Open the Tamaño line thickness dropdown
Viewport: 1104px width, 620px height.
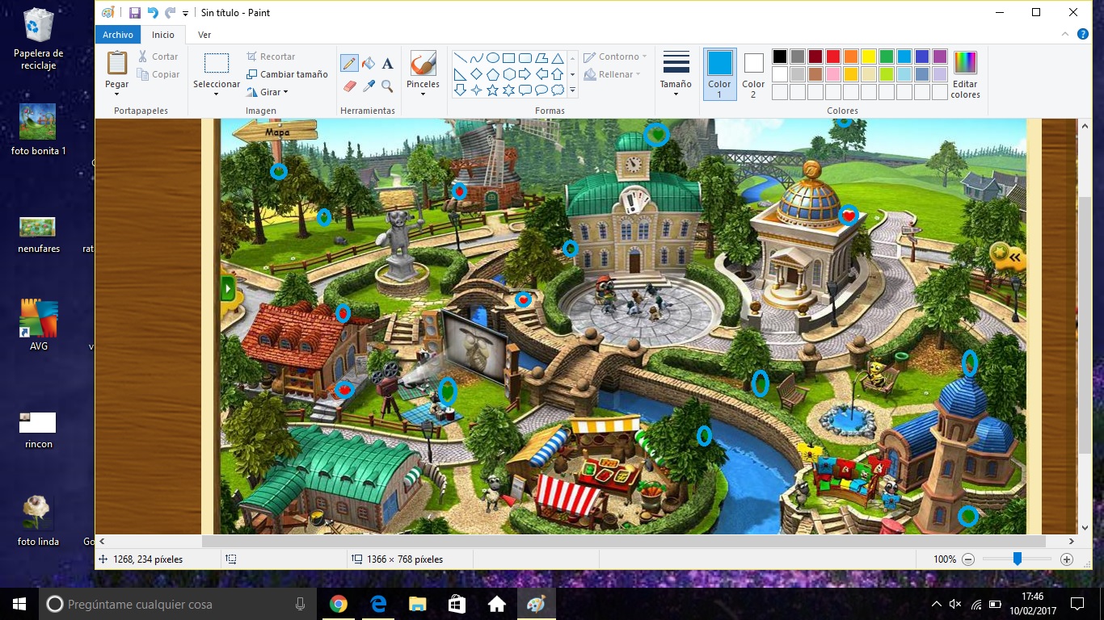[676, 94]
